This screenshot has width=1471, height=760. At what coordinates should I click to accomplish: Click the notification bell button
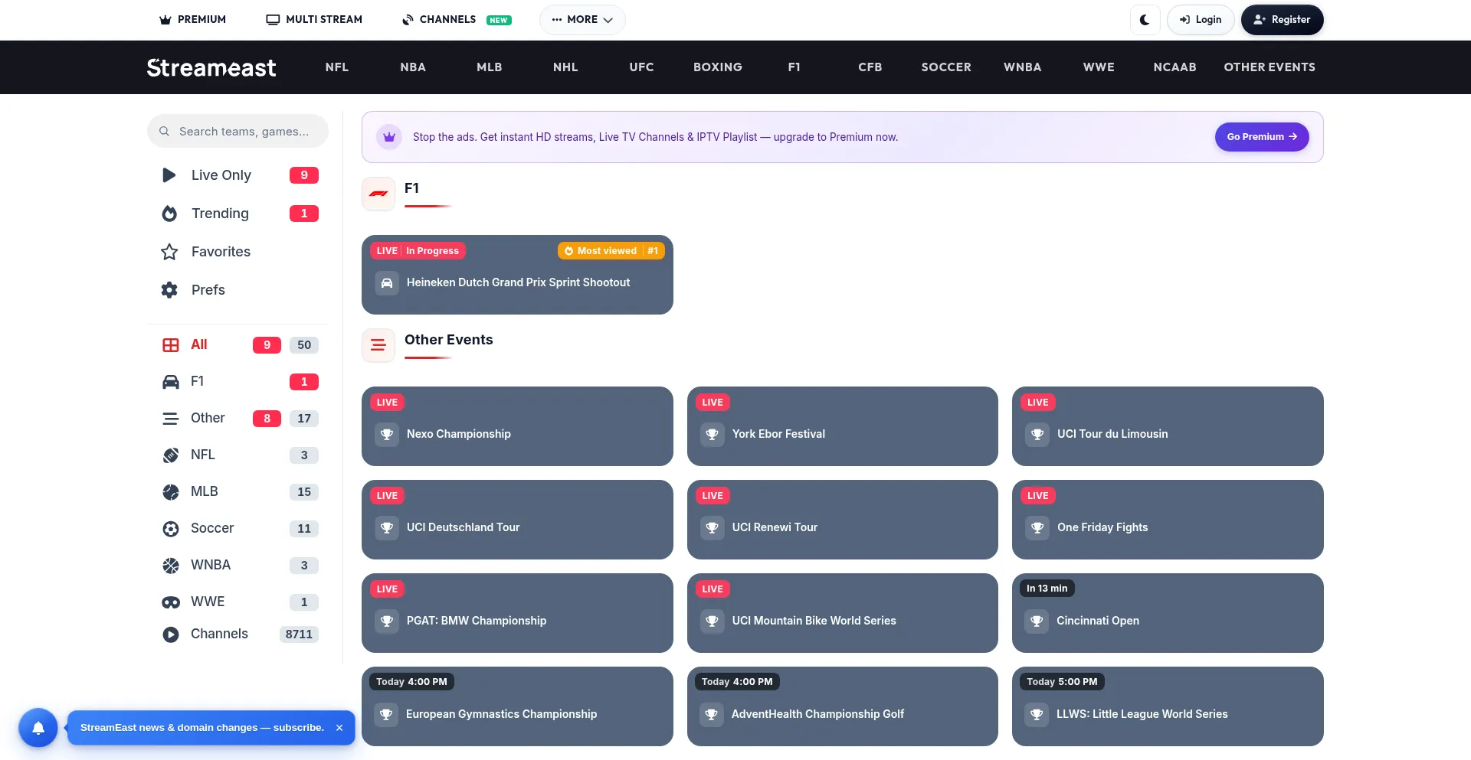pos(38,728)
